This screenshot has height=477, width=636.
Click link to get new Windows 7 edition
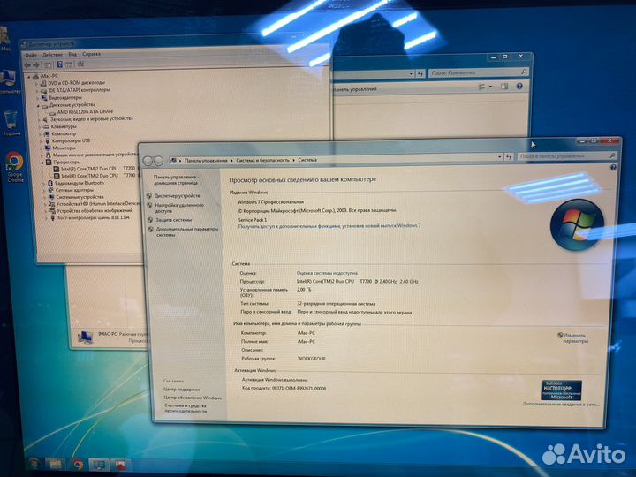(x=329, y=226)
